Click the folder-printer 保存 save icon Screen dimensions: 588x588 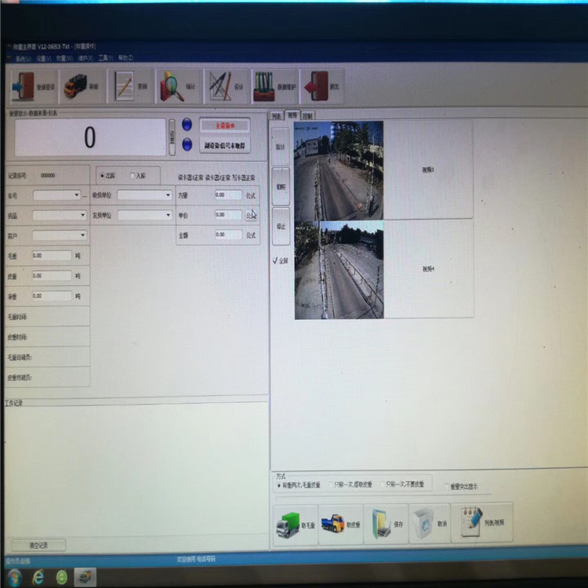coord(381,524)
